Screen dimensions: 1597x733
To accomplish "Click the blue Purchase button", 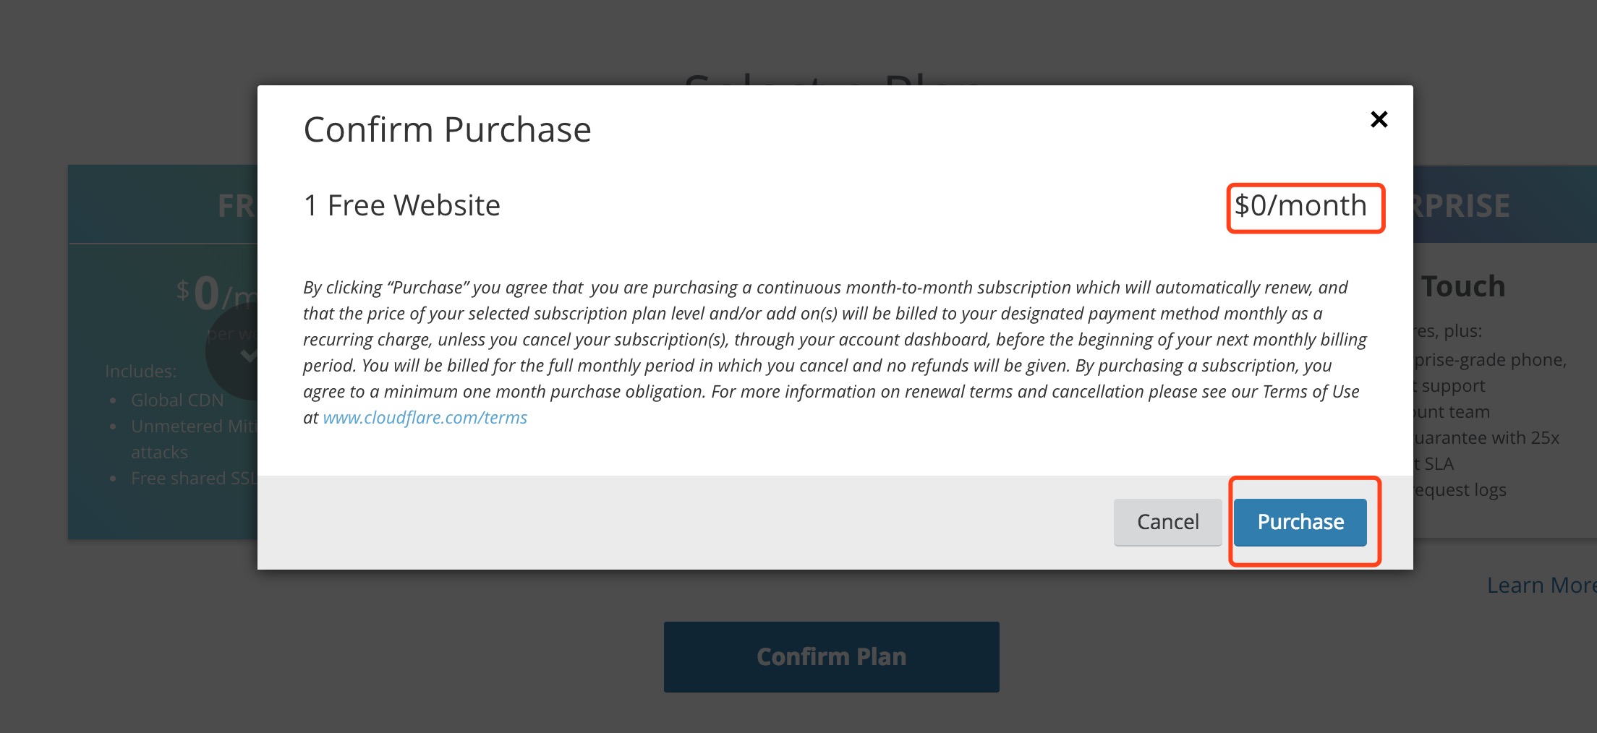I will 1300,522.
